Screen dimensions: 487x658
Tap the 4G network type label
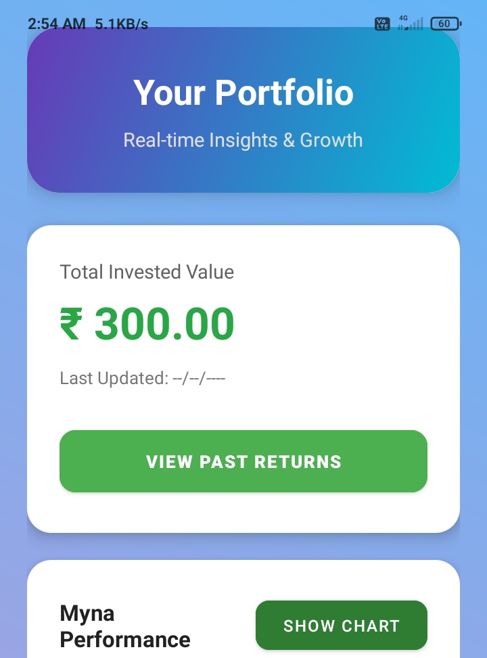tap(404, 18)
